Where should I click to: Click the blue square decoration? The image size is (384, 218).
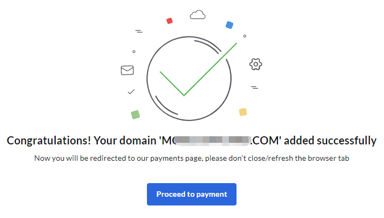tap(229, 25)
